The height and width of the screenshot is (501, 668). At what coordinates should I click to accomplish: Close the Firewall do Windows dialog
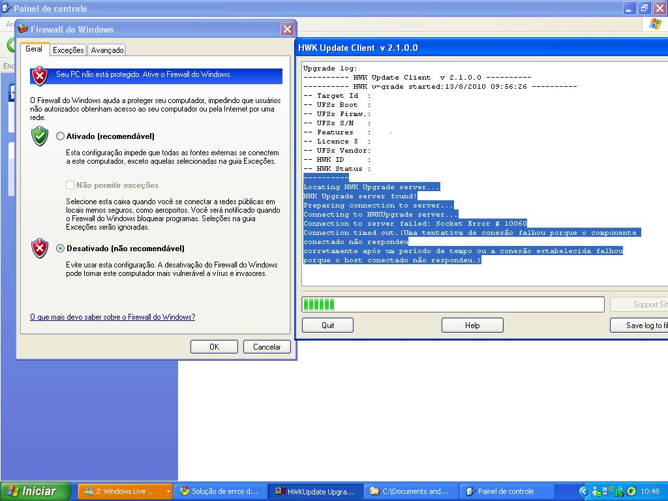coord(288,29)
